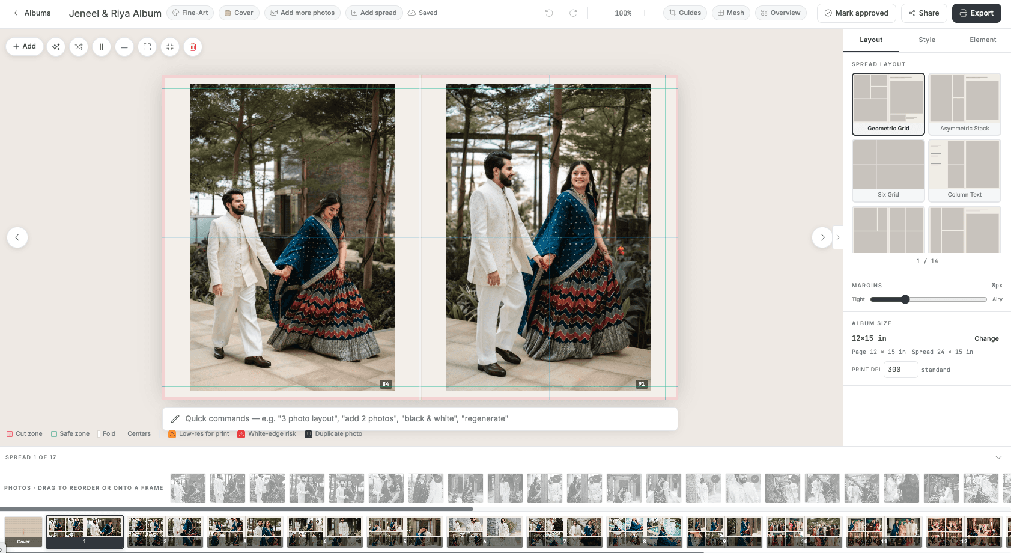1011x553 pixels.
Task: Click Mark approved
Action: coord(857,13)
